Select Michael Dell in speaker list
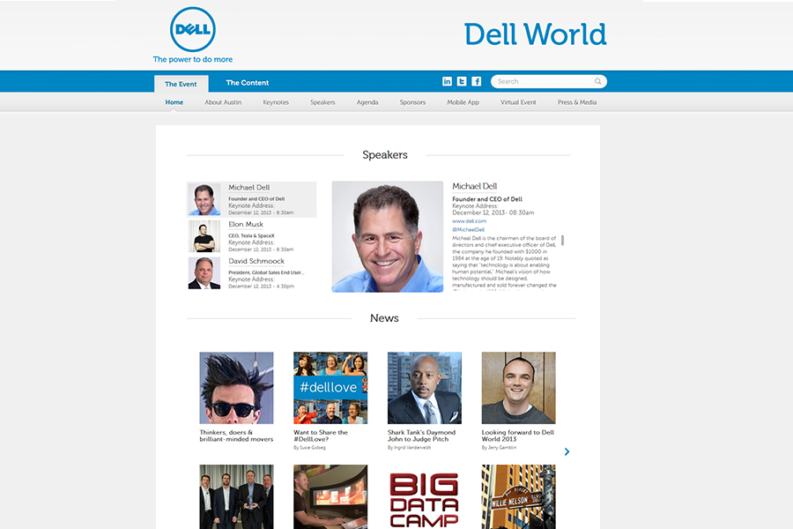This screenshot has height=529, width=793. (x=252, y=199)
